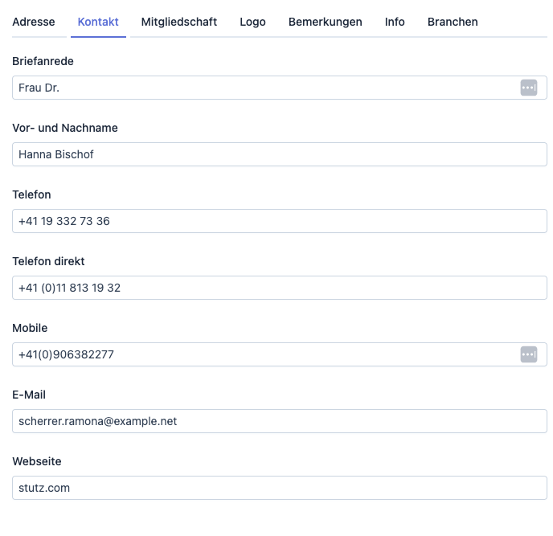The height and width of the screenshot is (536, 553).
Task: Go to the Logo tab
Action: pyautogui.click(x=252, y=22)
